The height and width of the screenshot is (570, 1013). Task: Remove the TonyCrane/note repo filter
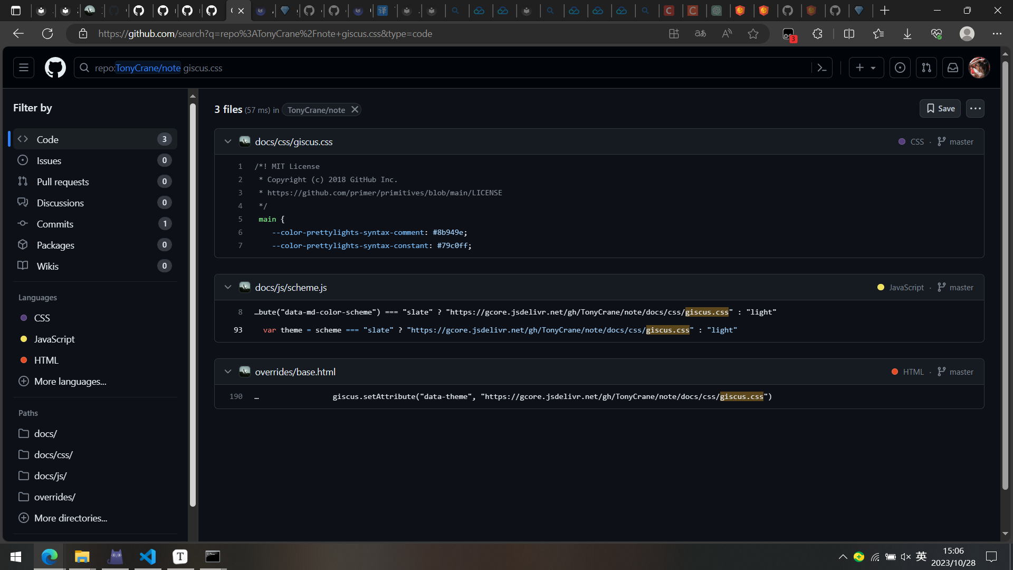(355, 110)
